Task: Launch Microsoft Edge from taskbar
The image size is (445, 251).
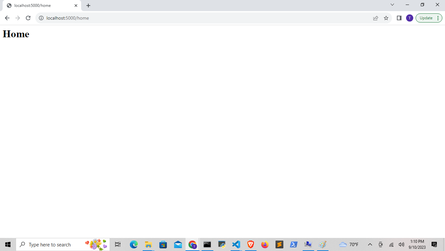Action: click(134, 244)
